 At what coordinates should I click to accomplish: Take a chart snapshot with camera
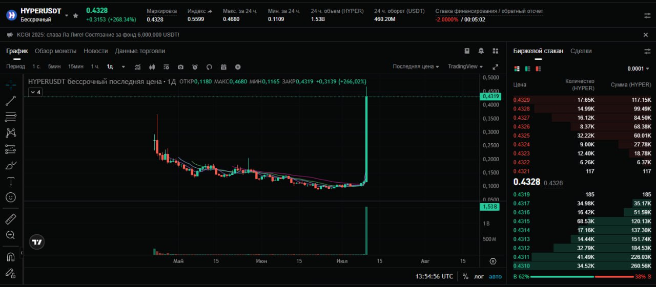pyautogui.click(x=180, y=67)
